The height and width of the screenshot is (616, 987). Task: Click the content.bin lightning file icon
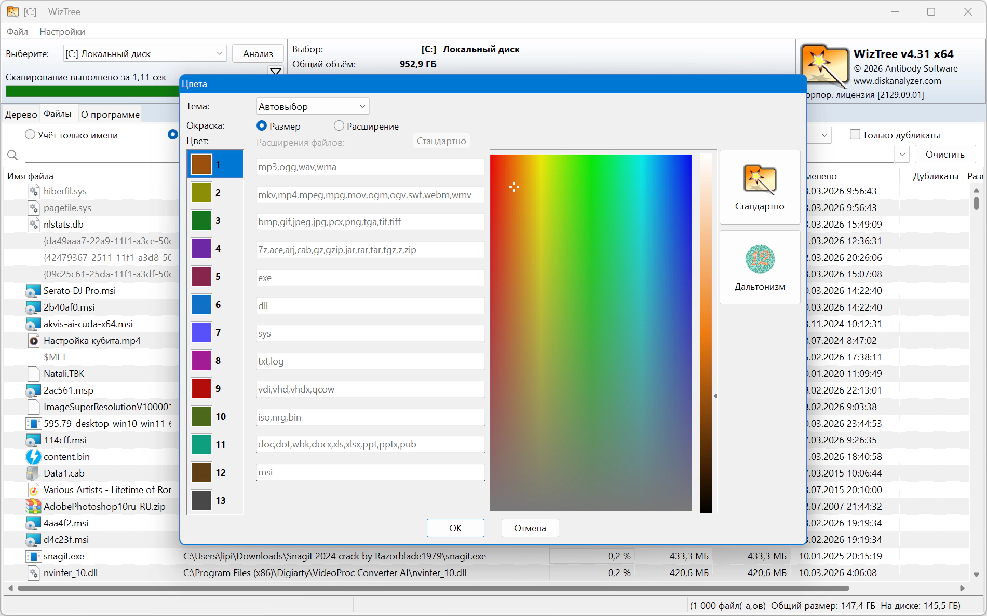33,457
